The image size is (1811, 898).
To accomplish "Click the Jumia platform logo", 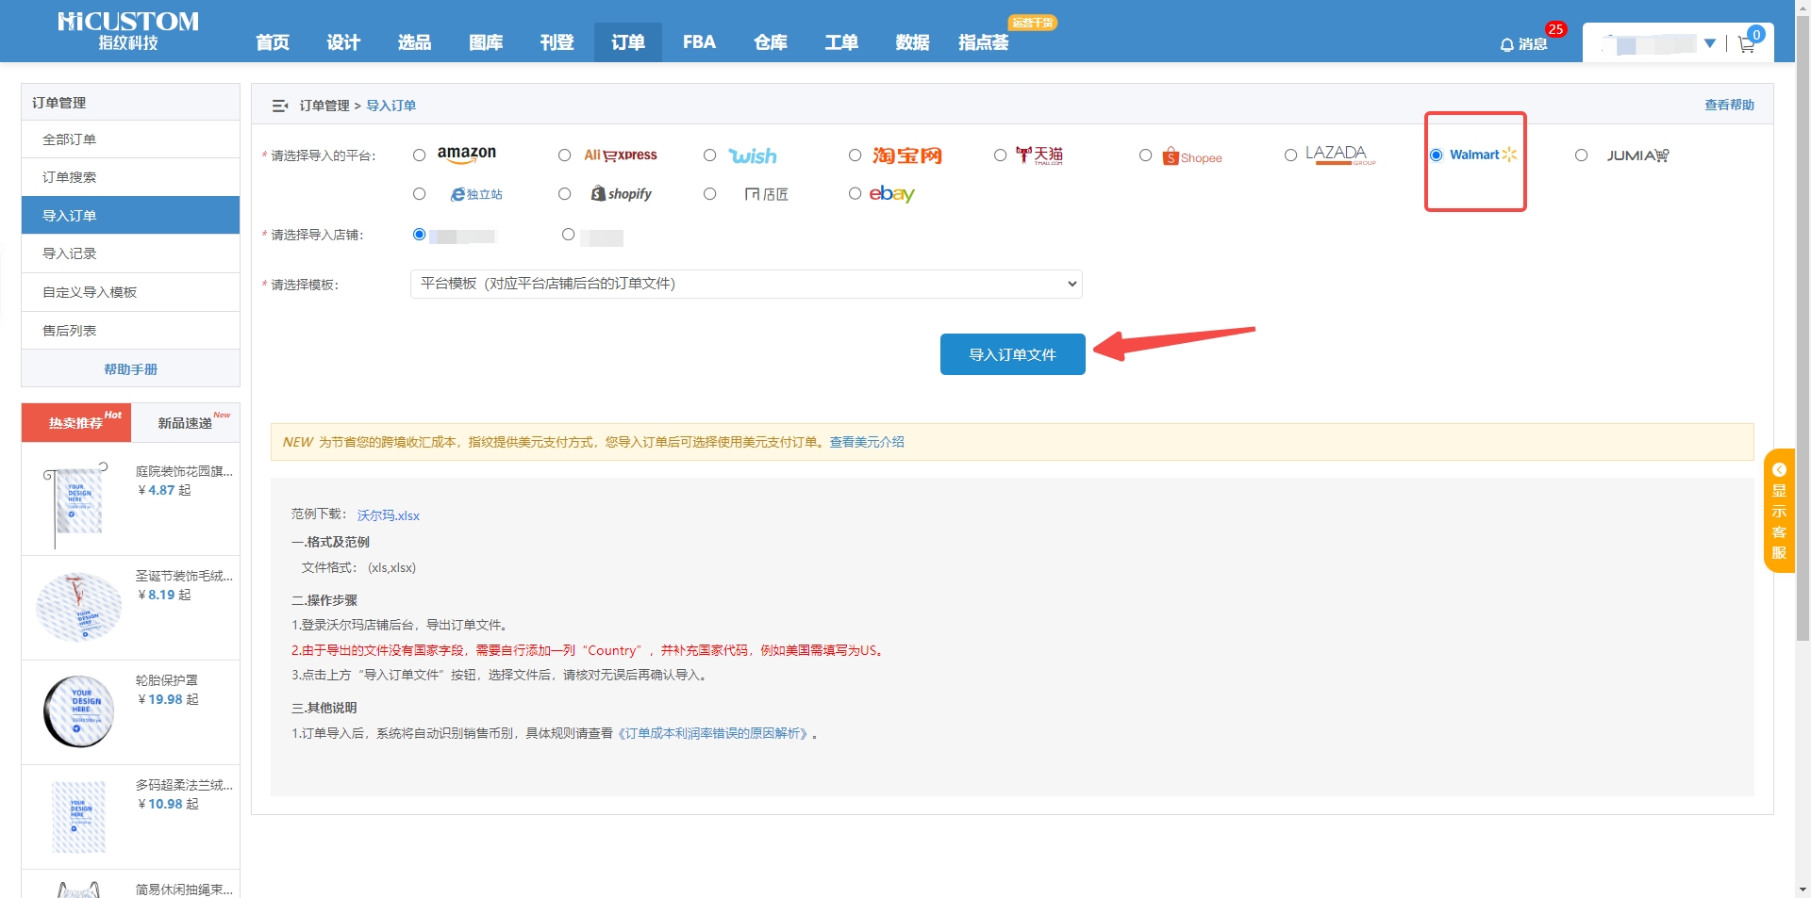I will pyautogui.click(x=1638, y=155).
